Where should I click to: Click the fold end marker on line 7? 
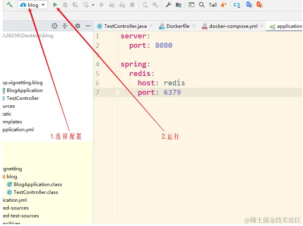click(117, 92)
